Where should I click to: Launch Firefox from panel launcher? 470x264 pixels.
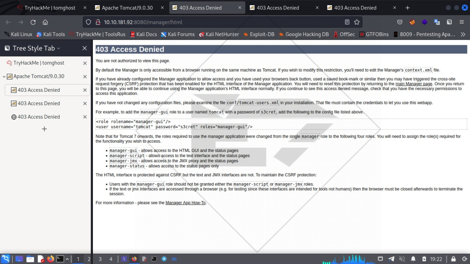(50, 259)
